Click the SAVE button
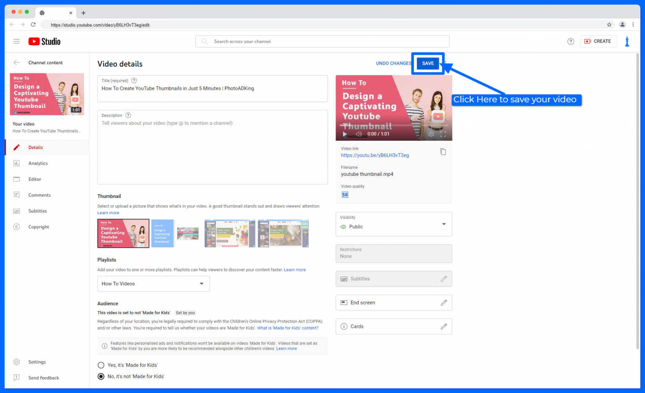The height and width of the screenshot is (393, 645). point(428,63)
